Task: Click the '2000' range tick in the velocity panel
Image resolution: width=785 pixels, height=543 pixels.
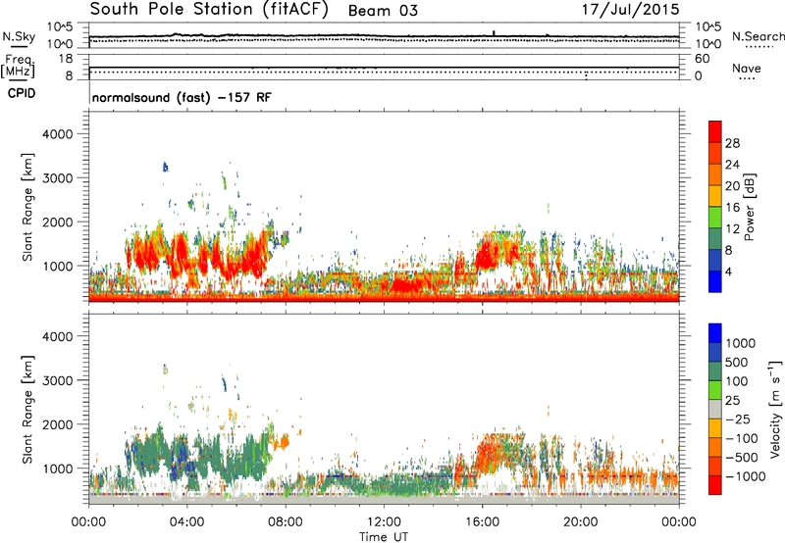Action: (58, 424)
